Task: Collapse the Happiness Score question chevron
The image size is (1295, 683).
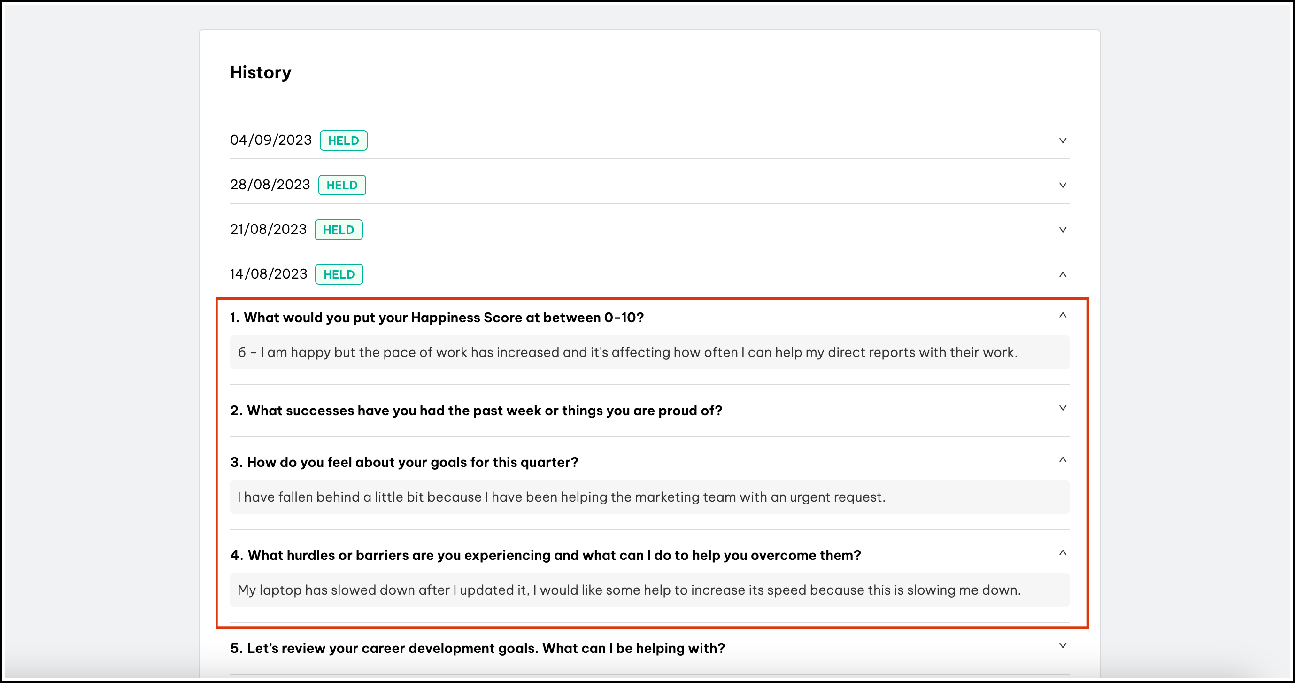Action: [x=1062, y=315]
